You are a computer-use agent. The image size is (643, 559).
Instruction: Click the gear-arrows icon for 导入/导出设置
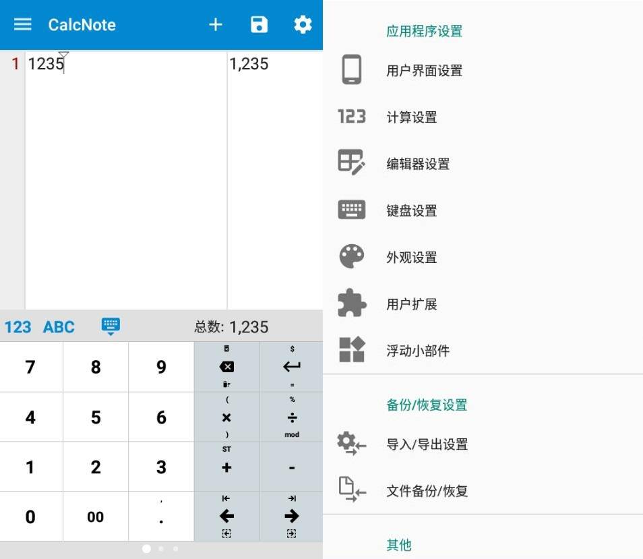coord(352,444)
